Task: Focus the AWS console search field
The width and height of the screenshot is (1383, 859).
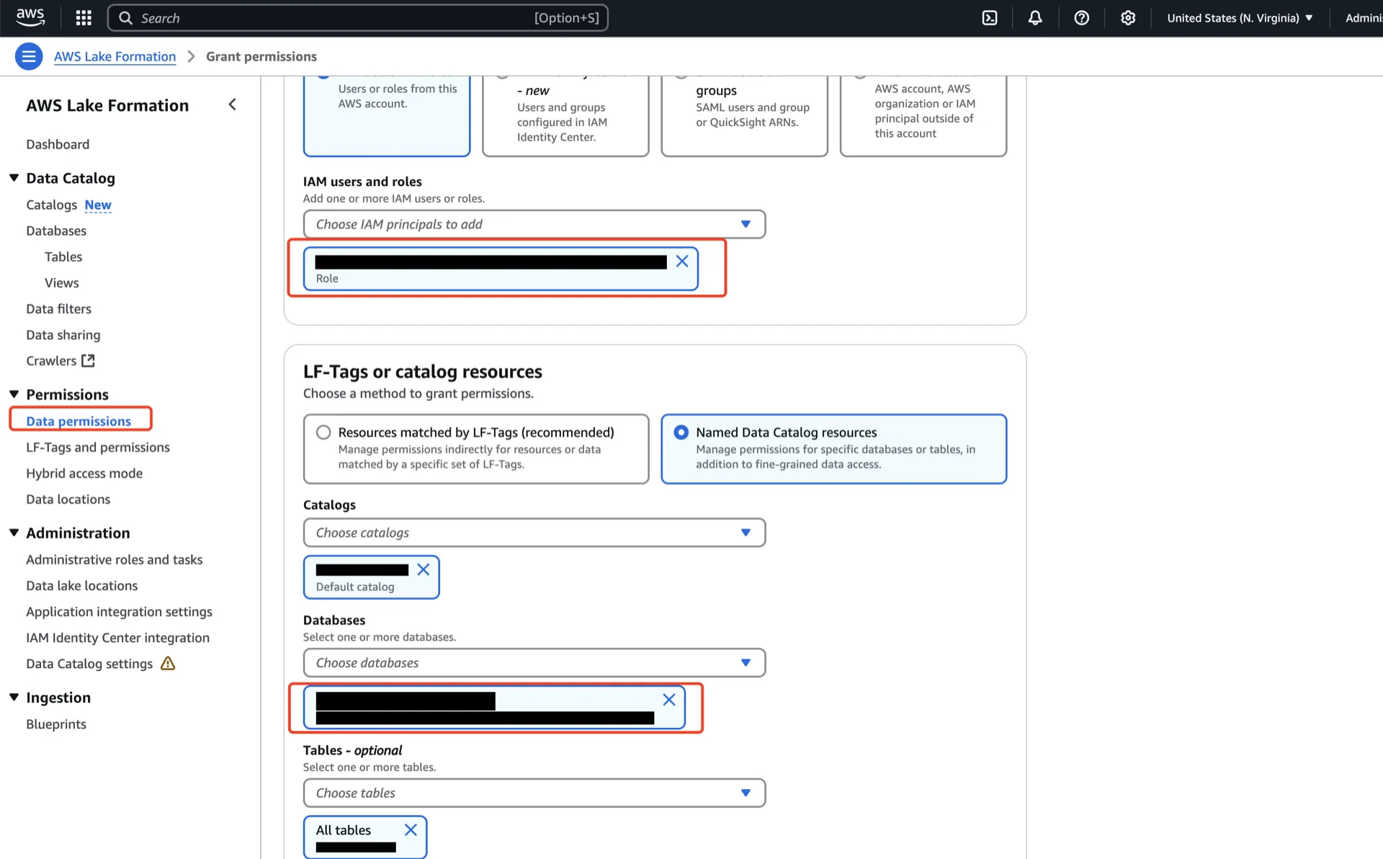Action: pyautogui.click(x=358, y=18)
